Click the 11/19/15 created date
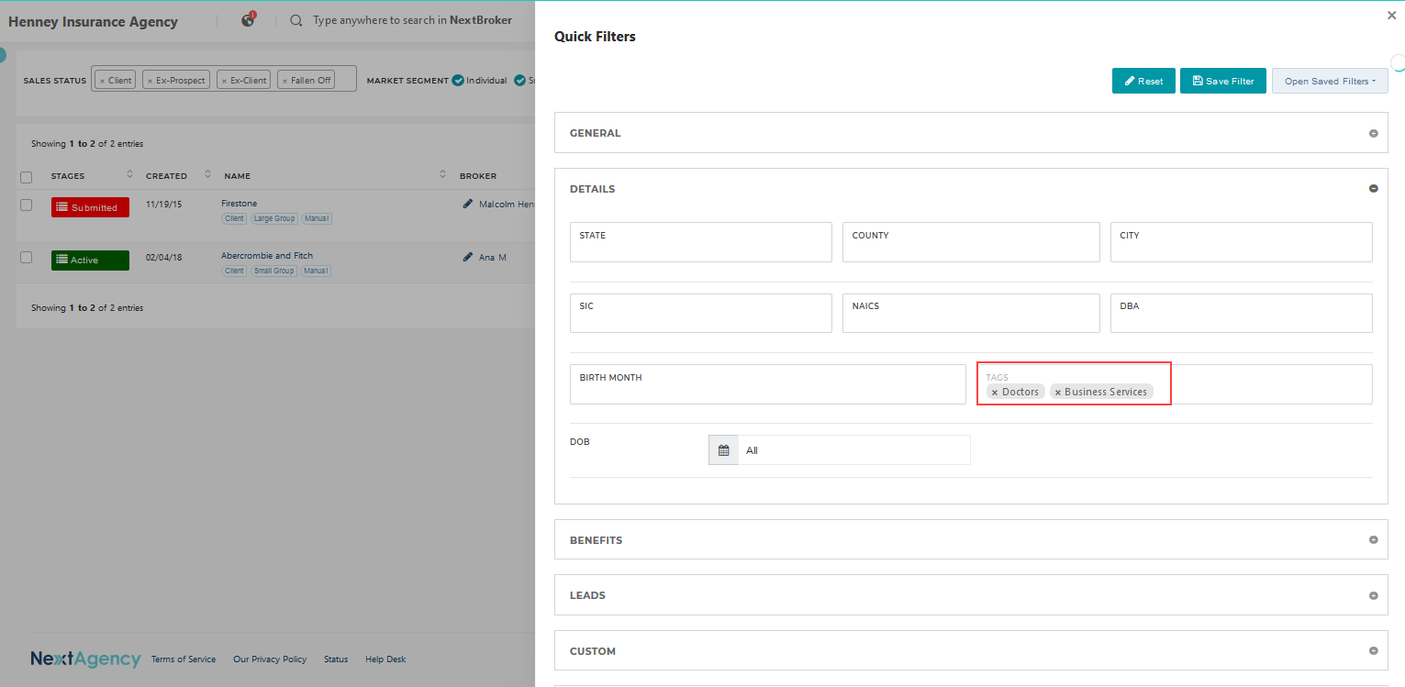This screenshot has width=1405, height=687. 163,204
